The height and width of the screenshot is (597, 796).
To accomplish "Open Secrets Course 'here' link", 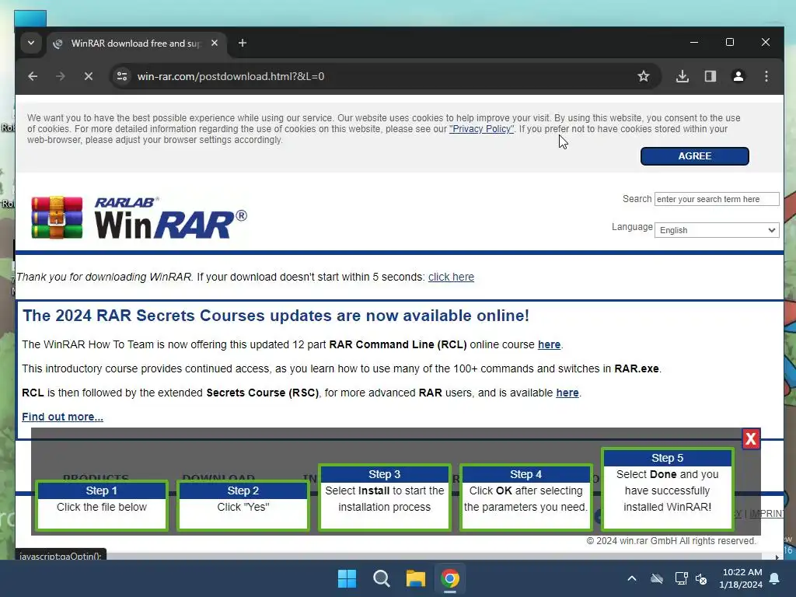I will 567,393.
